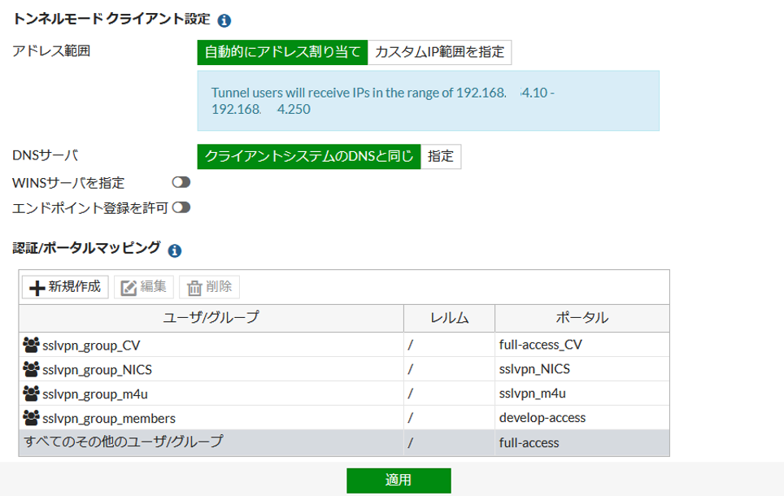Choose クライアントシステムのDNSと同じ option
This screenshot has width=784, height=496.
click(309, 156)
